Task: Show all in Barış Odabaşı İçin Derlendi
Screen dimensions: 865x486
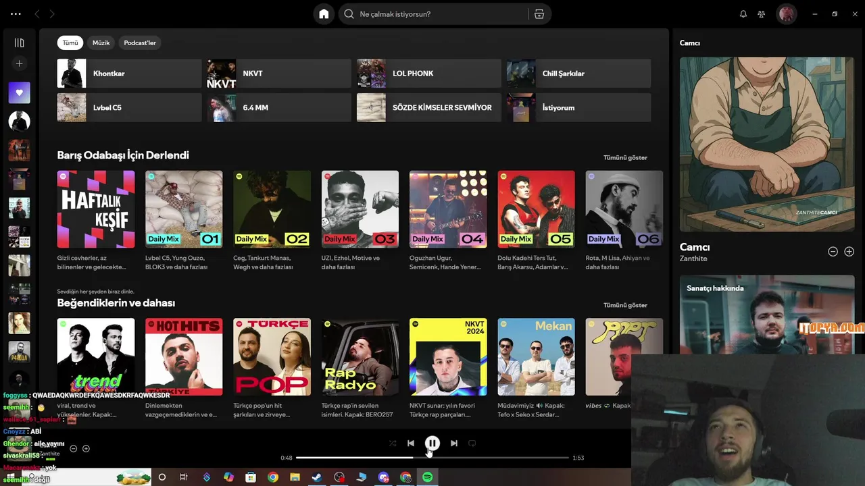Action: click(x=625, y=157)
